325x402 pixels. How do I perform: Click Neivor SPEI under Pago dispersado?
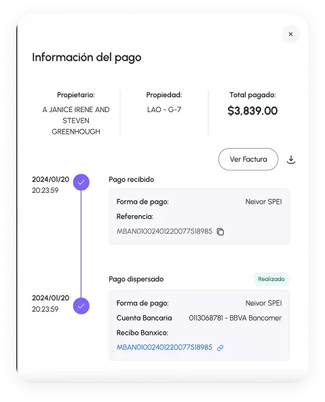coord(263,304)
